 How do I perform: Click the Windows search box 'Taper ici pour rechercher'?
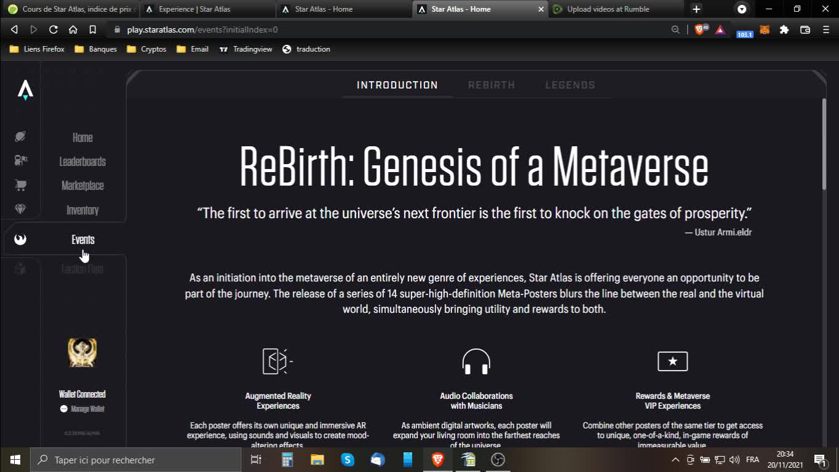(x=136, y=460)
